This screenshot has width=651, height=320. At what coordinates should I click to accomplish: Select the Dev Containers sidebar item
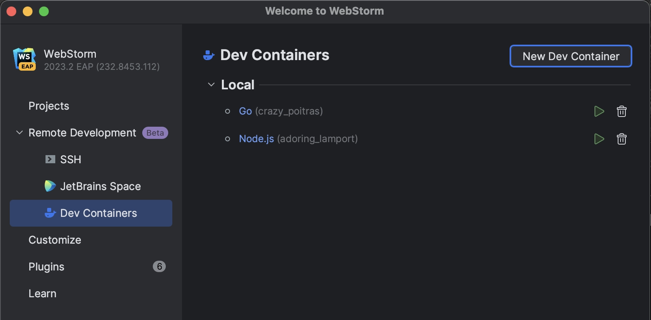pos(91,213)
